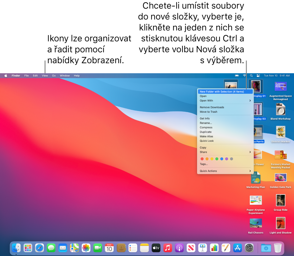The height and width of the screenshot is (256, 294).
Task: Choose Quick Look
Action: (225, 141)
